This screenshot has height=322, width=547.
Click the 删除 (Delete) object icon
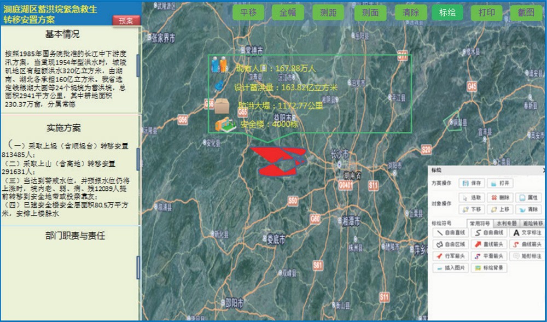501,197
